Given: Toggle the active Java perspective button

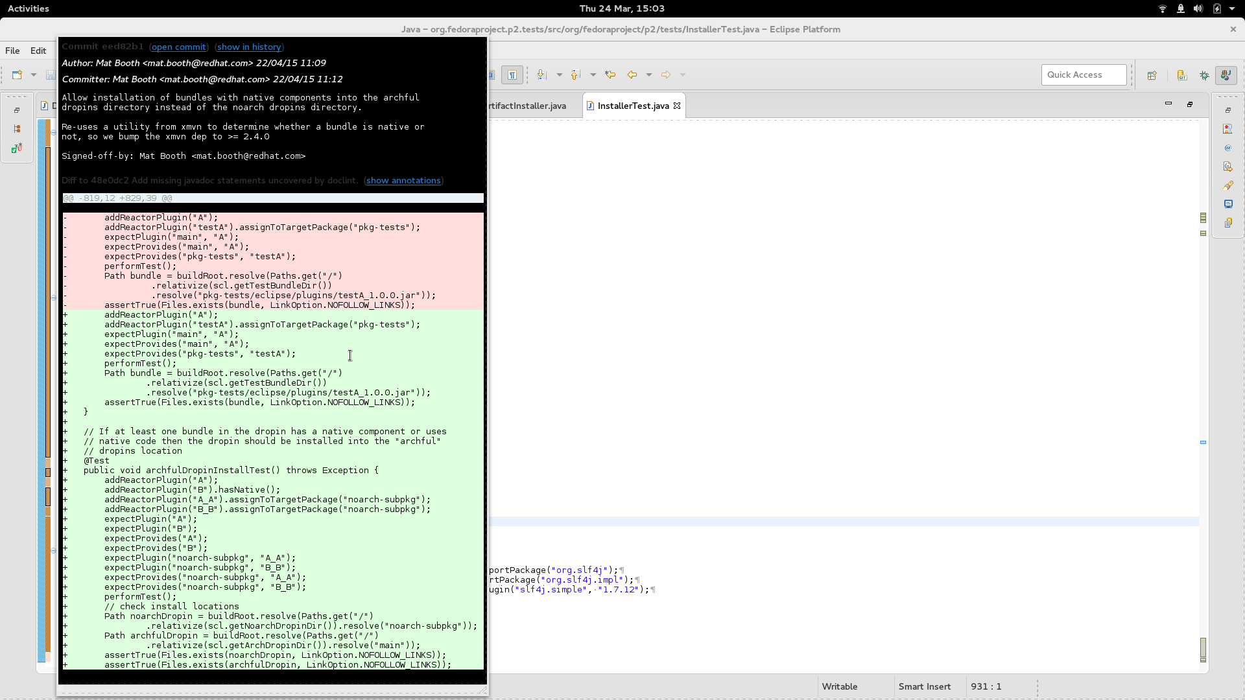Looking at the screenshot, I should pos(1226,75).
